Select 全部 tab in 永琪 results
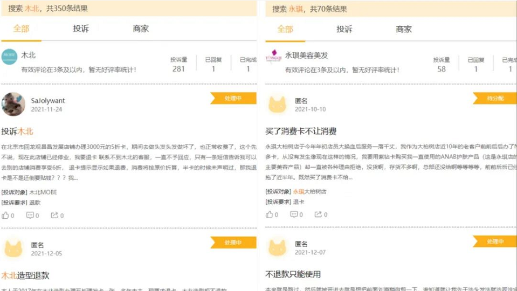This screenshot has width=517, height=291. pyautogui.click(x=285, y=29)
